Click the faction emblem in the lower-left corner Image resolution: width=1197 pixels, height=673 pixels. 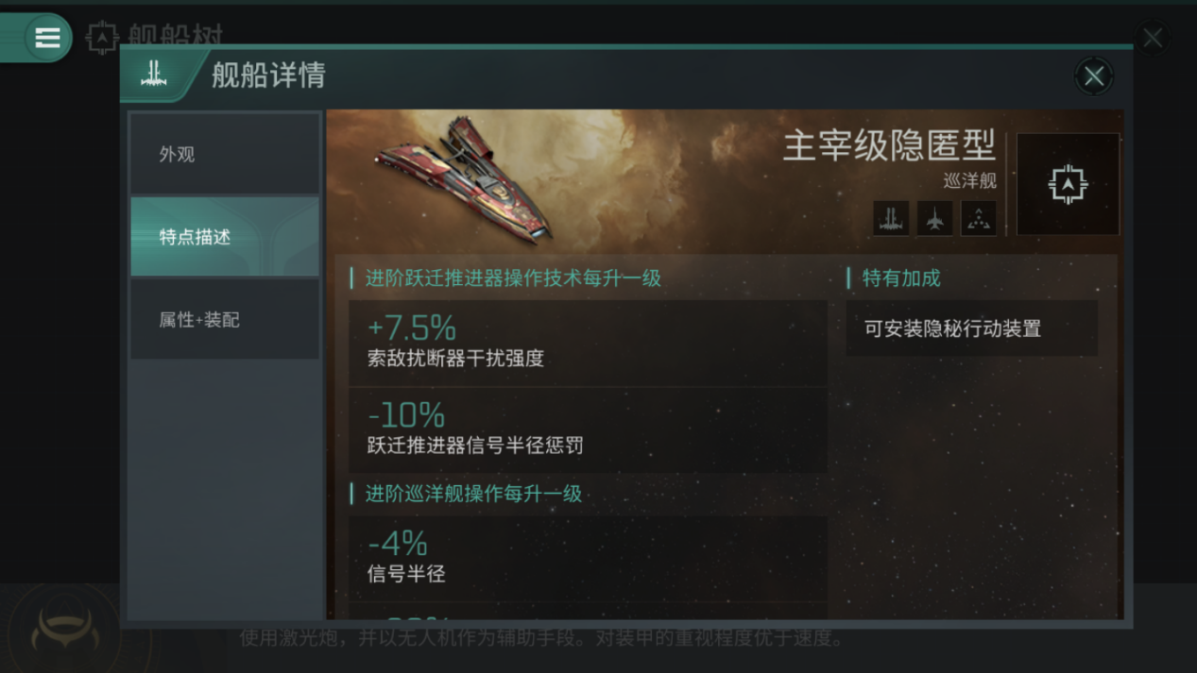coord(65,631)
